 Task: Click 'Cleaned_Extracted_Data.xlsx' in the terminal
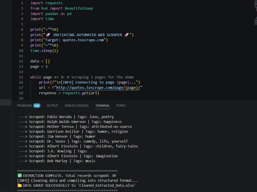[x=106, y=185]
